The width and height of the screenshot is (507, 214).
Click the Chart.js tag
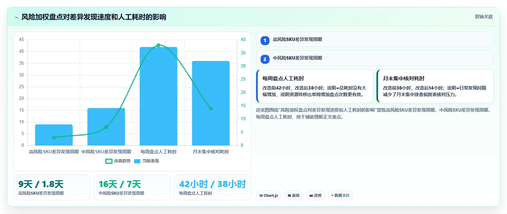click(268, 195)
